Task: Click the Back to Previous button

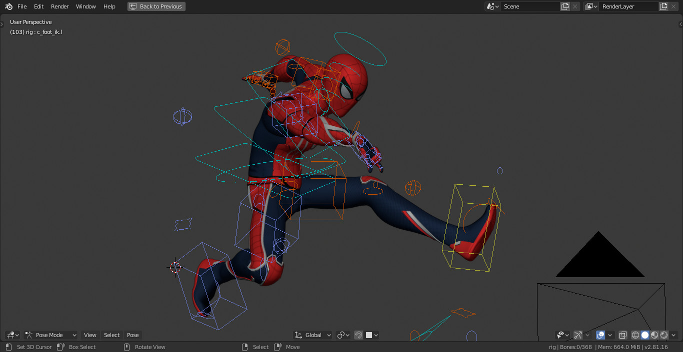Action: tap(156, 6)
